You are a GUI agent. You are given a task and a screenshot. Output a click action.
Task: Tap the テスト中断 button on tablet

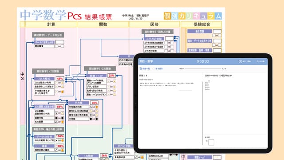point(260,61)
